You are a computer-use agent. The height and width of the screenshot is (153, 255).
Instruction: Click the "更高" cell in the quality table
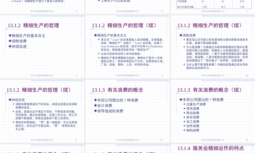tap(241, 1)
